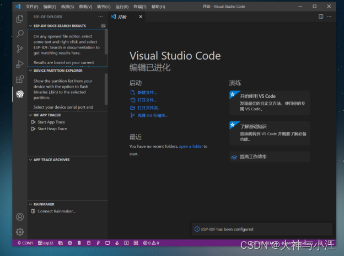Open the 转到(G) menu
This screenshot has width=344, height=256.
coord(104,7)
